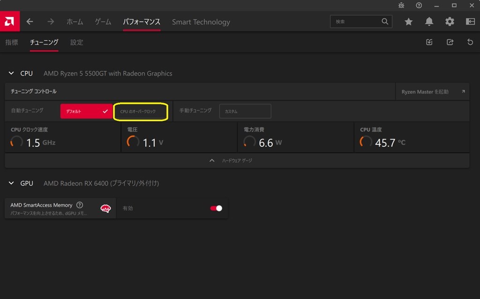Disable AMD SmartAccess Memory toggle

pos(216,208)
